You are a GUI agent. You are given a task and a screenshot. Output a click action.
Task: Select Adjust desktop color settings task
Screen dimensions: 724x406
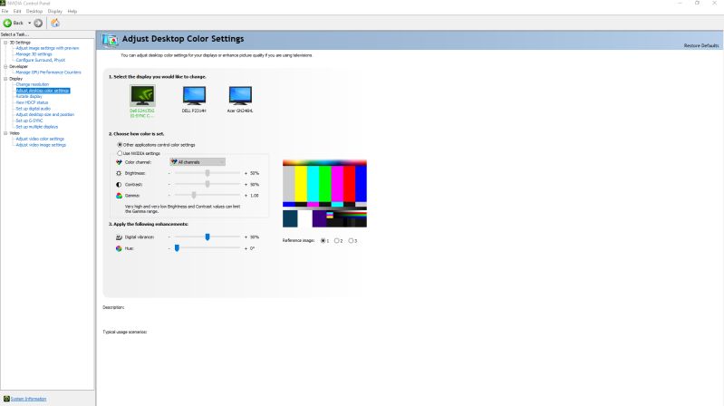(43, 91)
